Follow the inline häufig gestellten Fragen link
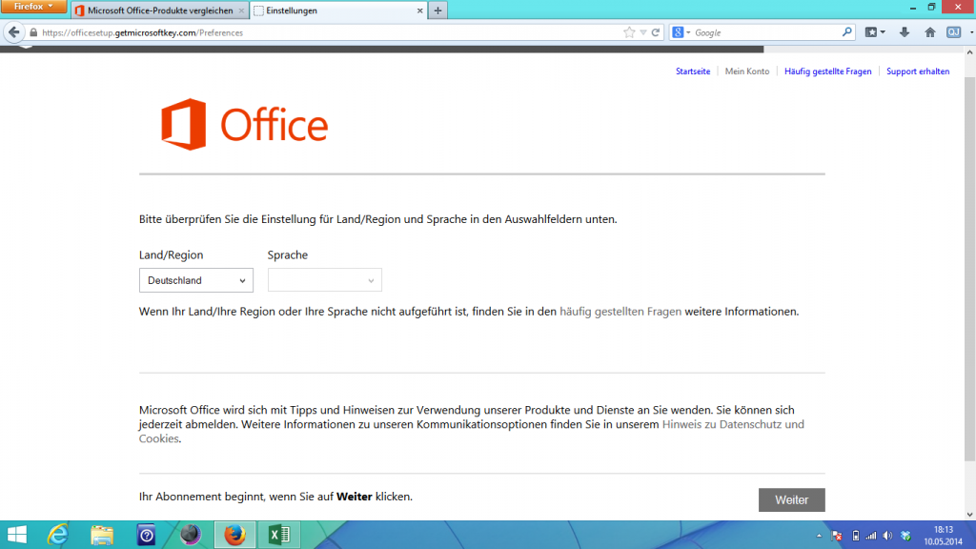This screenshot has height=549, width=976. pyautogui.click(x=620, y=312)
